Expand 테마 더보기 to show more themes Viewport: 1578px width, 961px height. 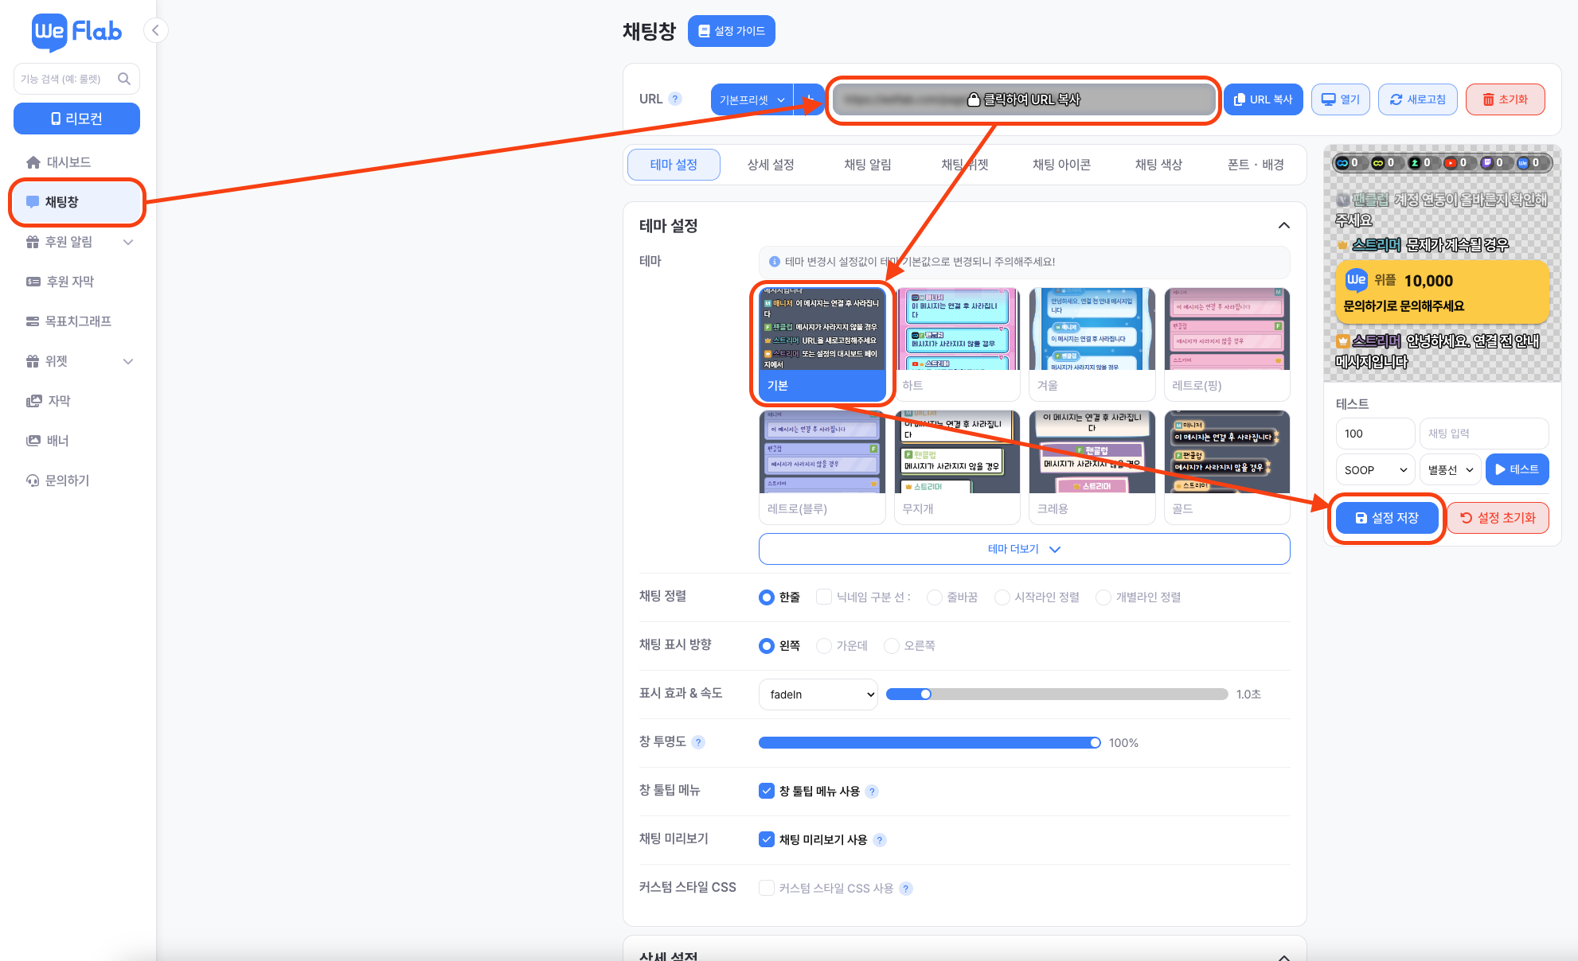(1024, 549)
